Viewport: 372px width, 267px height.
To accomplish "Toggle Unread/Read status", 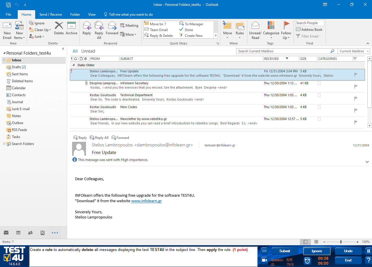I will pos(255,30).
